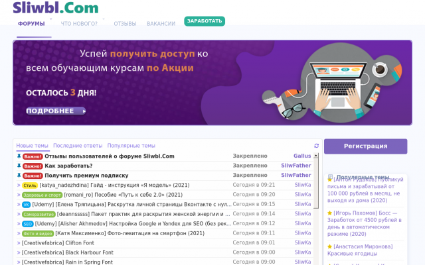Open the deannsssss Пакет практик topic
The width and height of the screenshot is (425, 265).
[x=143, y=214]
